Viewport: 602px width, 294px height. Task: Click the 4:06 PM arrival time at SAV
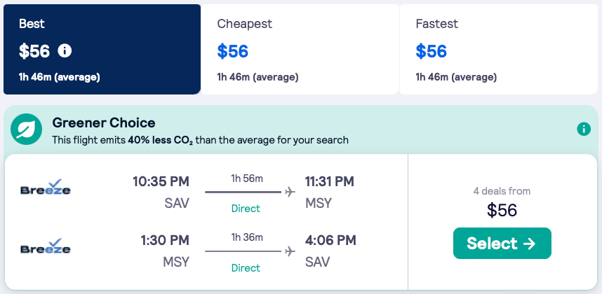click(x=330, y=241)
